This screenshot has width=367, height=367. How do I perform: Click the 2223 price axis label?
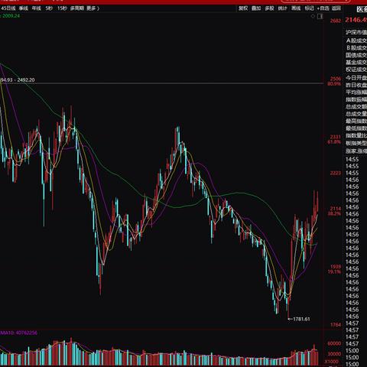(336, 174)
